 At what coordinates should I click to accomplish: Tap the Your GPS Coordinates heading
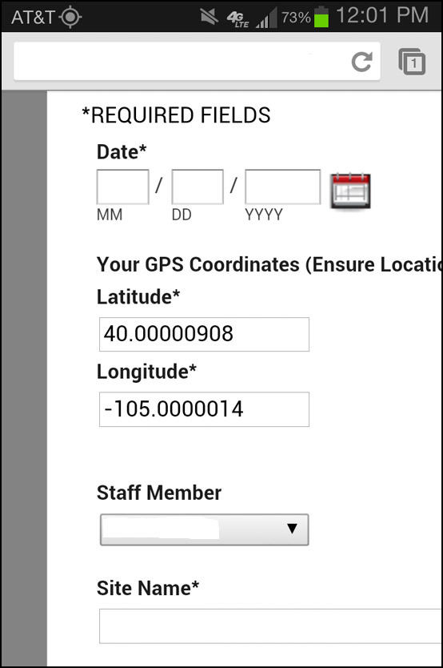tap(269, 264)
